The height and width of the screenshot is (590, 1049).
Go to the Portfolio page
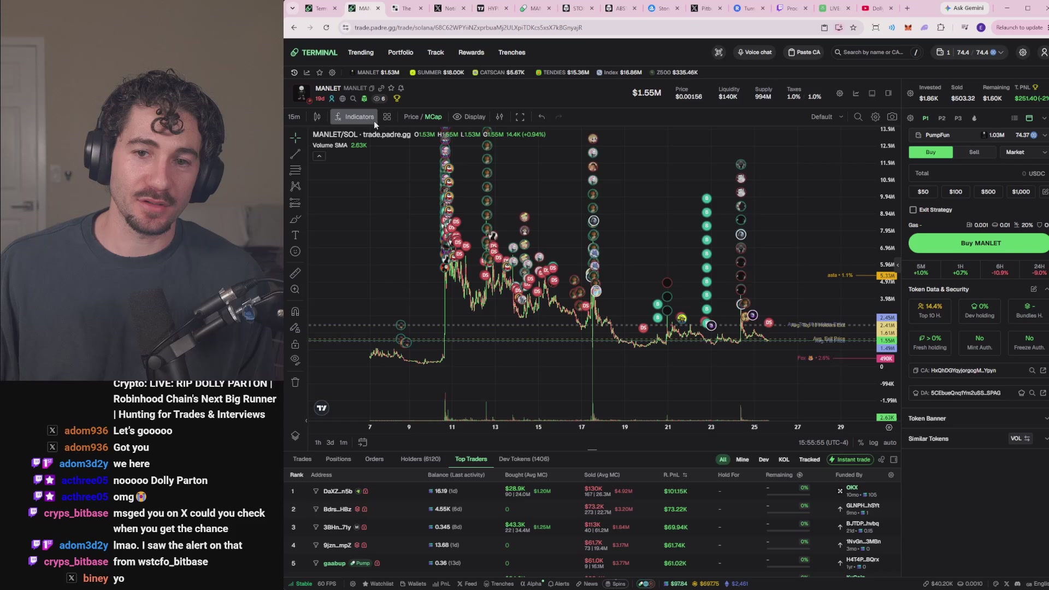(x=400, y=52)
